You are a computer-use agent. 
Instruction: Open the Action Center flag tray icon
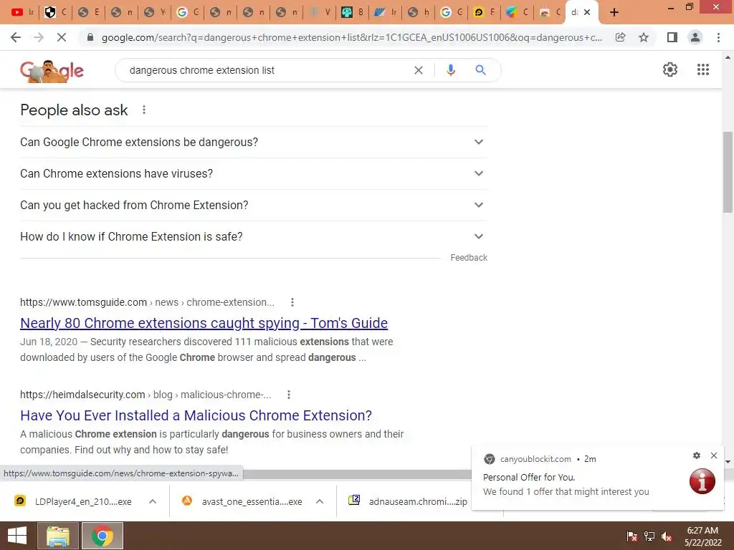631,536
